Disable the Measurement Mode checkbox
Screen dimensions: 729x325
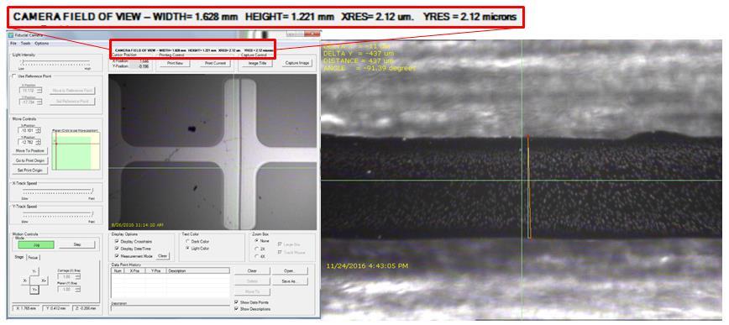point(117,256)
